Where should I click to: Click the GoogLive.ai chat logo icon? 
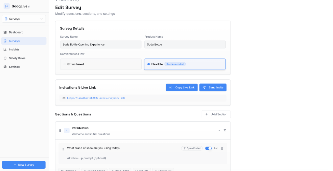(x=7, y=6)
